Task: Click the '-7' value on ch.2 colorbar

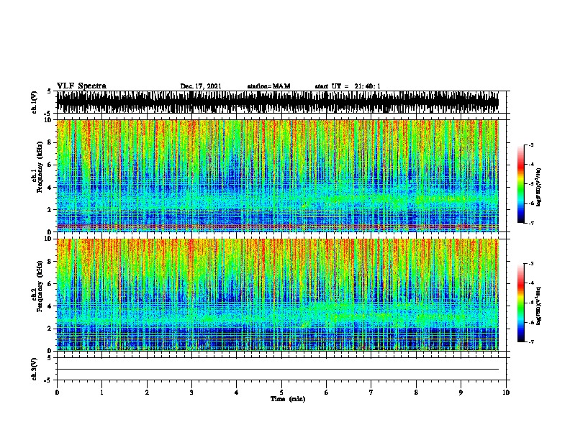Action: [x=531, y=342]
